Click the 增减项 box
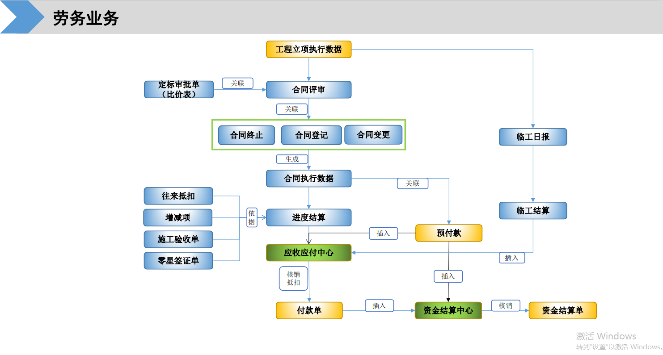 coord(177,217)
